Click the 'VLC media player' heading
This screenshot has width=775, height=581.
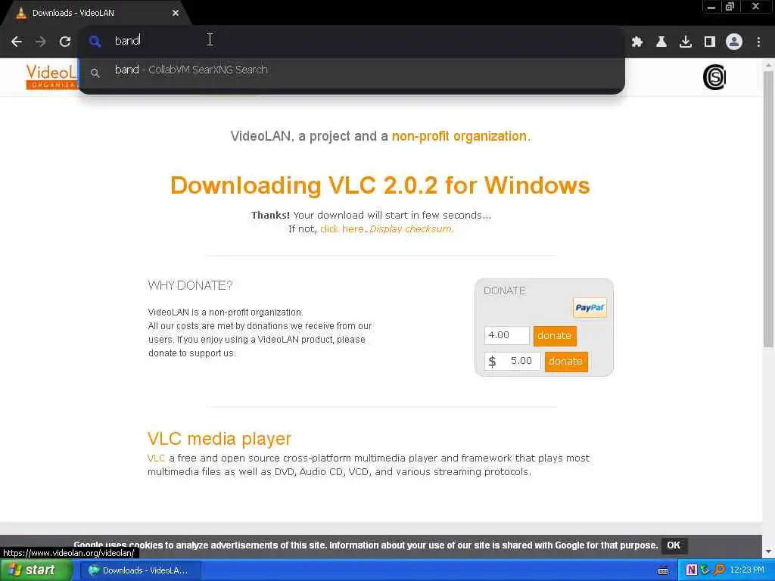[x=219, y=439]
